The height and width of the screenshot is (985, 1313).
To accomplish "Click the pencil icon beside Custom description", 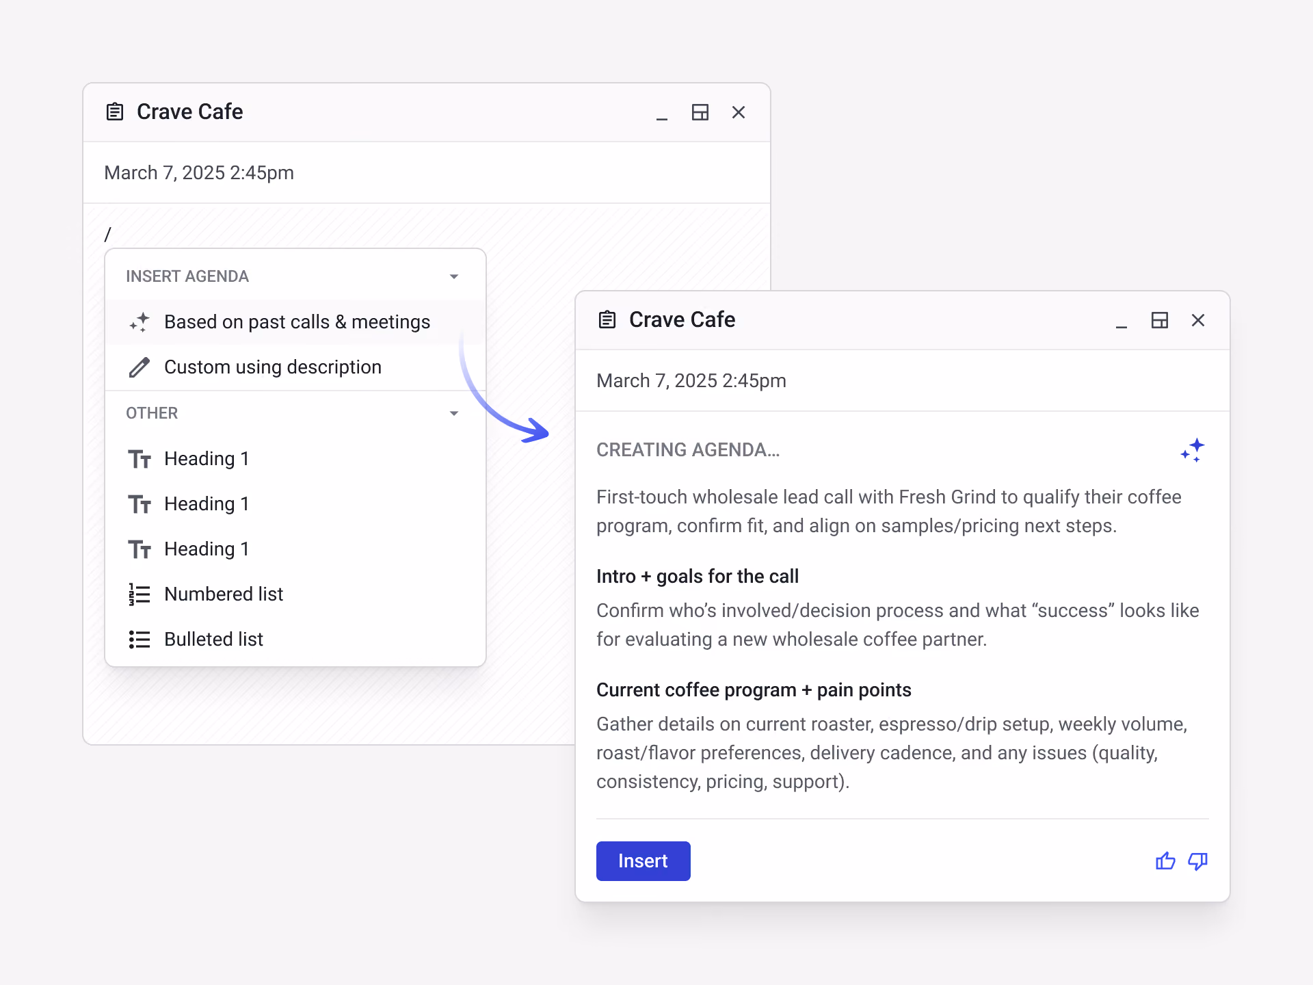I will (x=140, y=367).
